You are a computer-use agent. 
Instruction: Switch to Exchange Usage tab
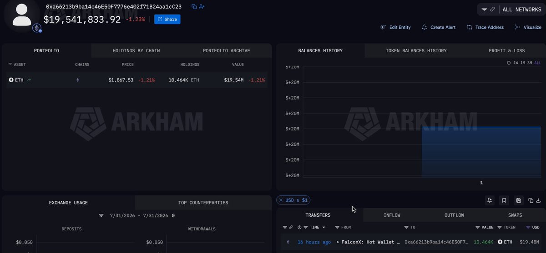tap(68, 203)
